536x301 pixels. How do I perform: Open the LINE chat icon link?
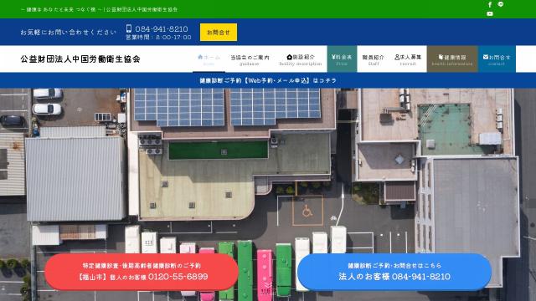click(x=501, y=4)
